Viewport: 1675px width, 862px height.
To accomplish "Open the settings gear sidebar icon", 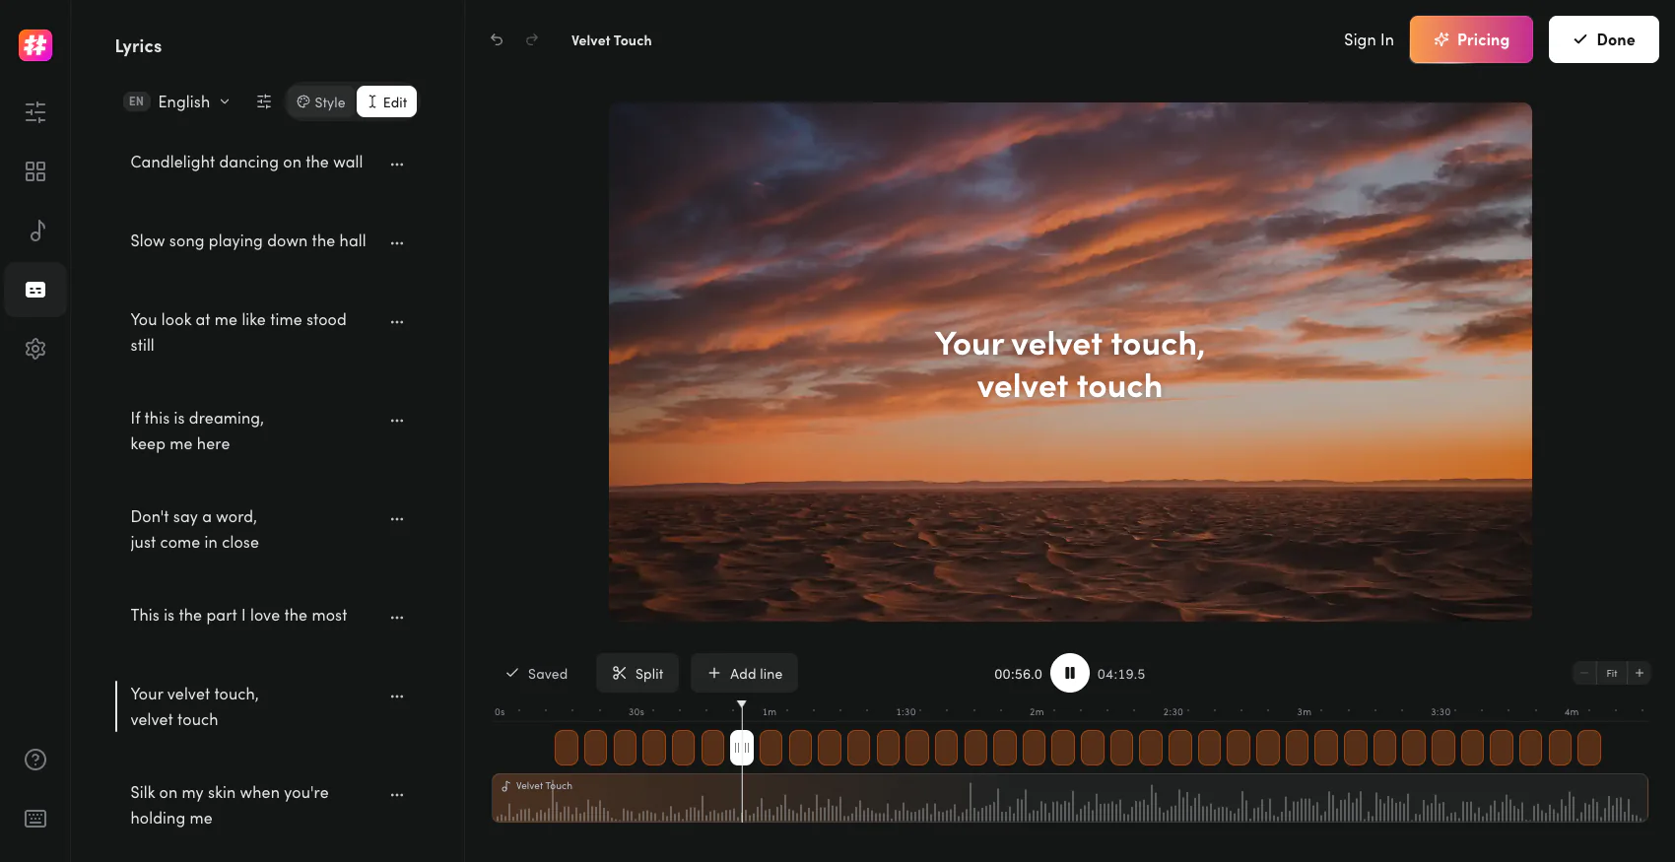I will 35,349.
